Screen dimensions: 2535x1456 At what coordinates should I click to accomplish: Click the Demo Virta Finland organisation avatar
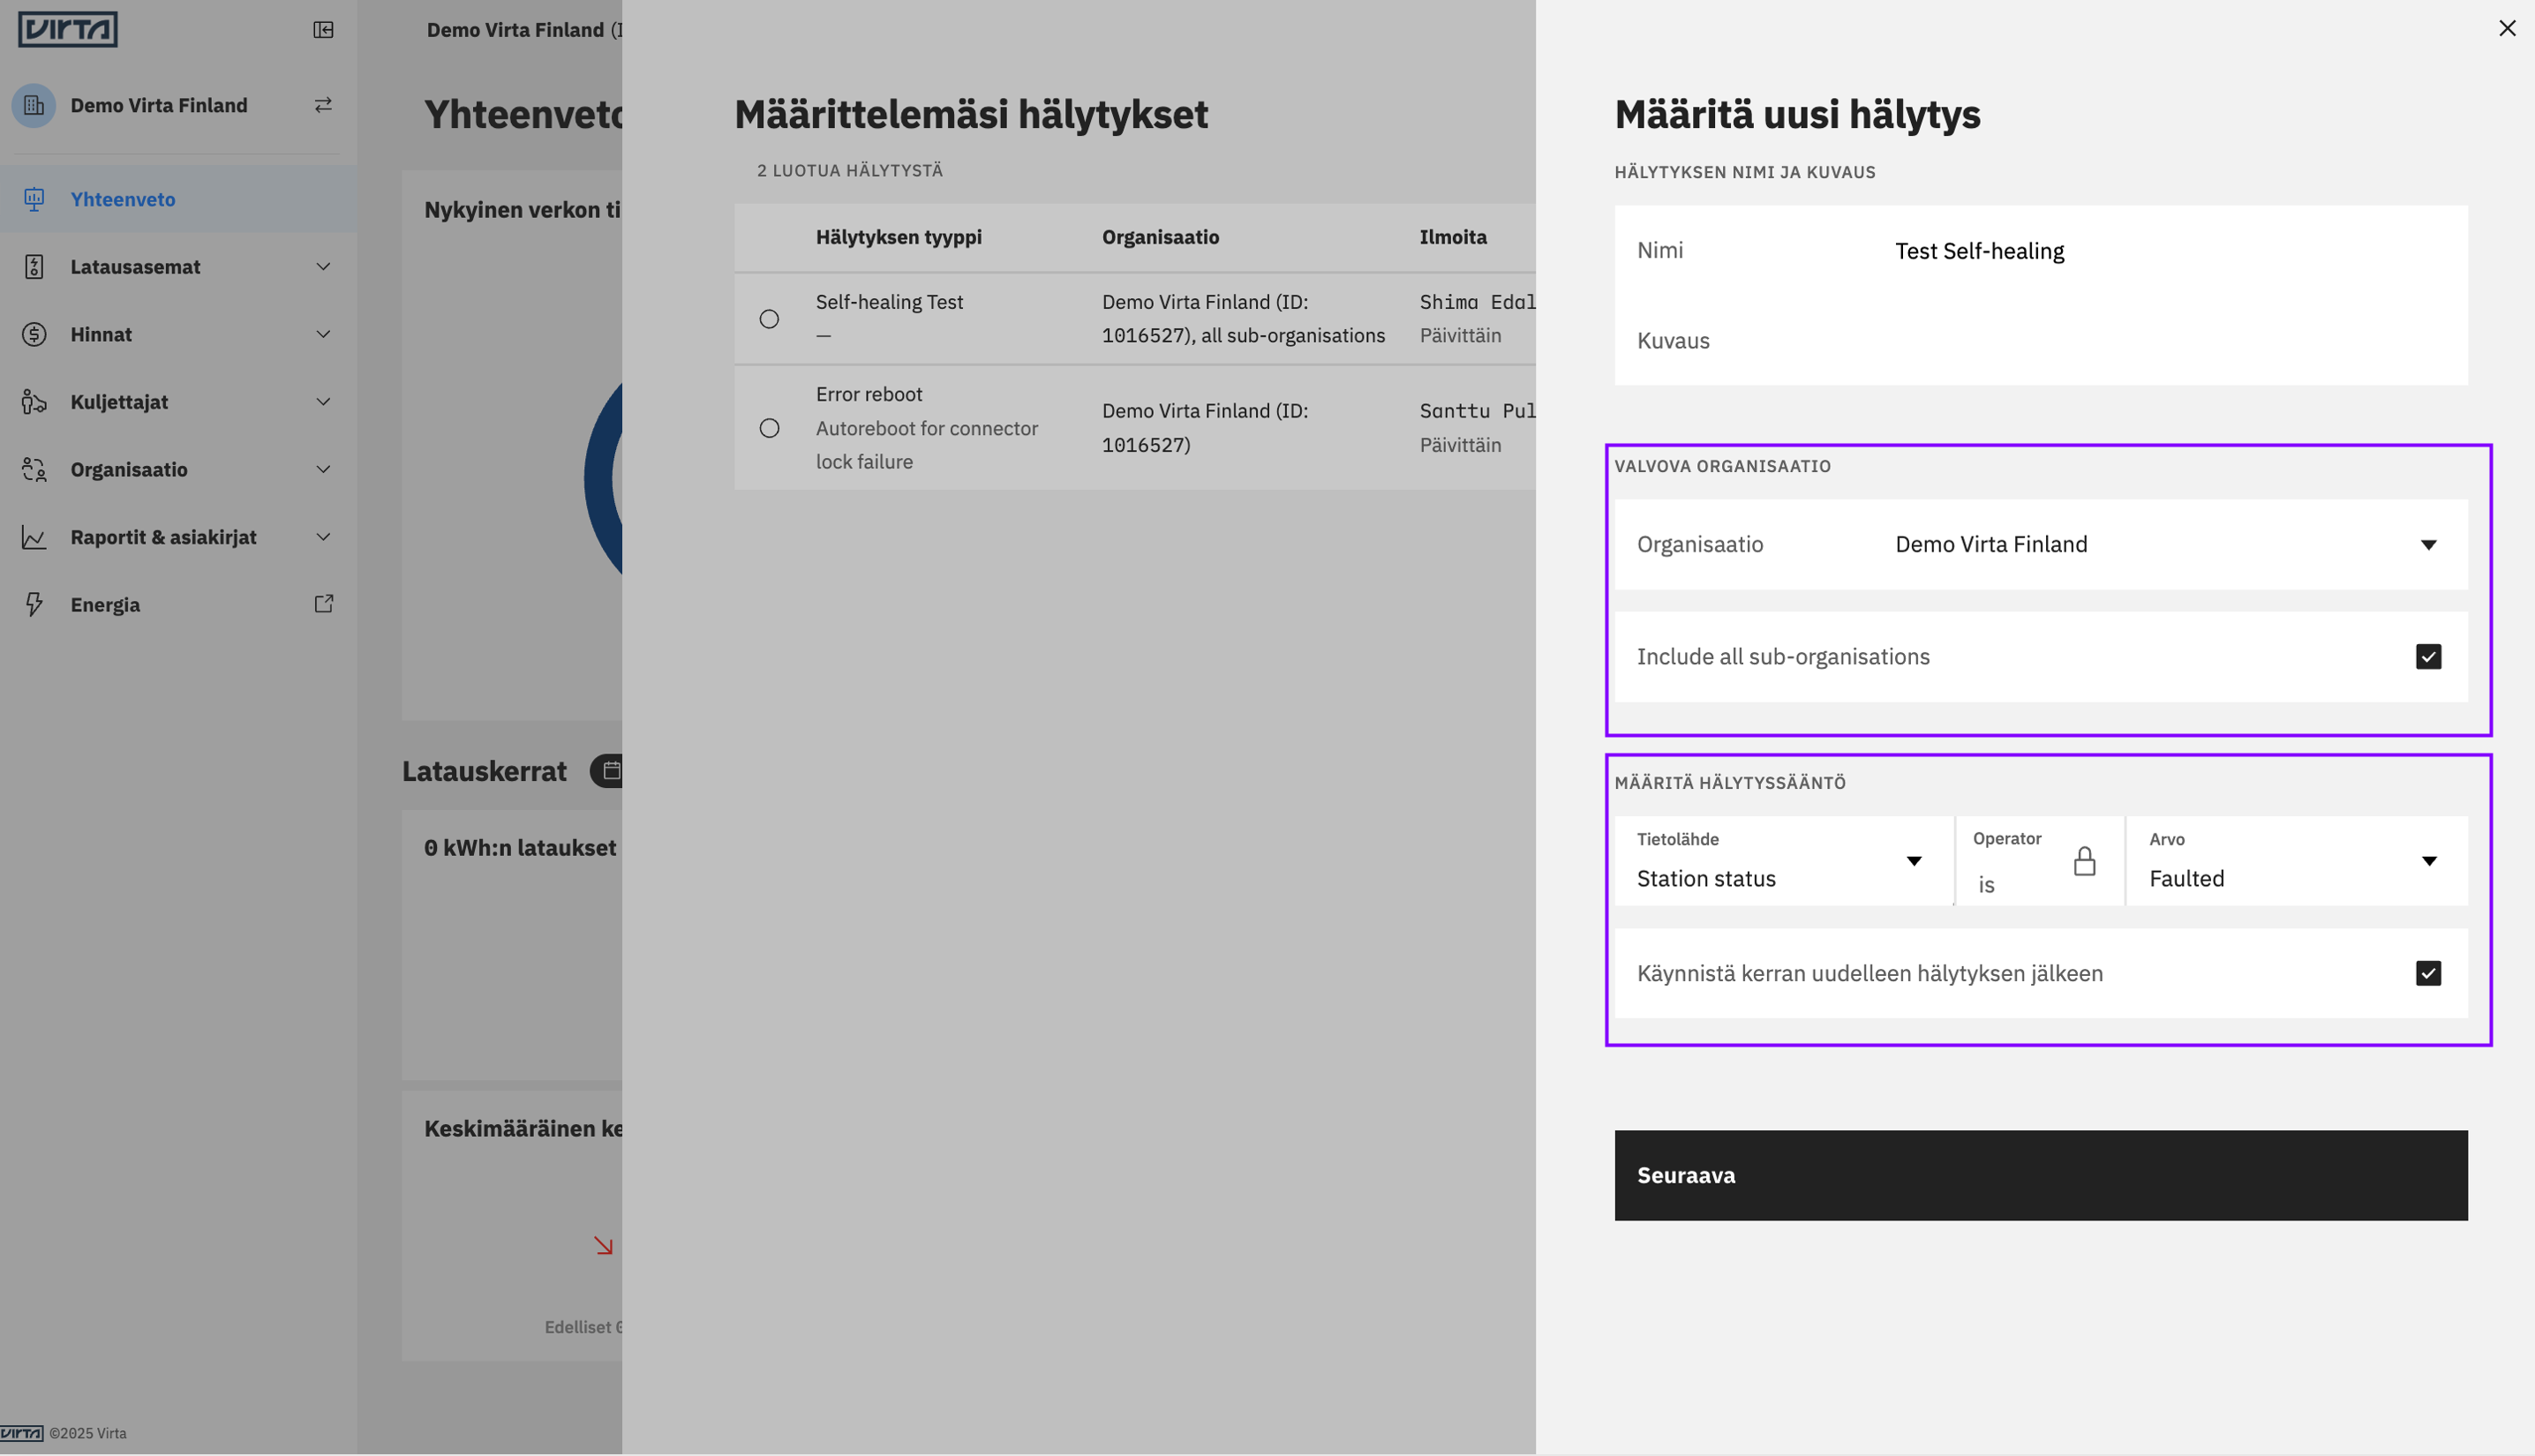[34, 105]
